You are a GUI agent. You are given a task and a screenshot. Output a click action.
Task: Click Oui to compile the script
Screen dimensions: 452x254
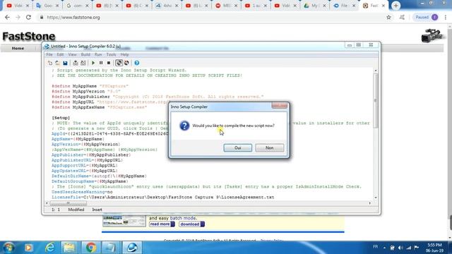point(238,147)
